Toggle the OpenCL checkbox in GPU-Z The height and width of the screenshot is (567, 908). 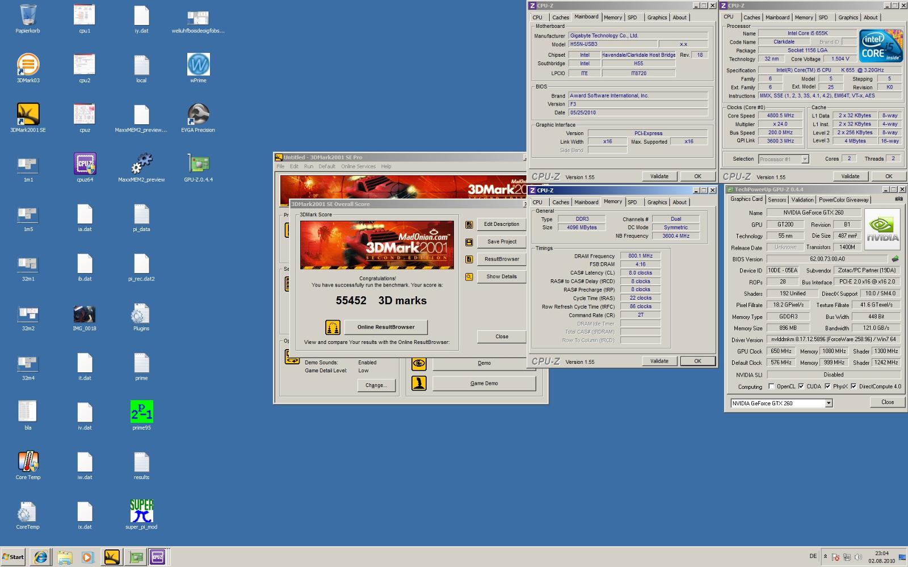[771, 387]
